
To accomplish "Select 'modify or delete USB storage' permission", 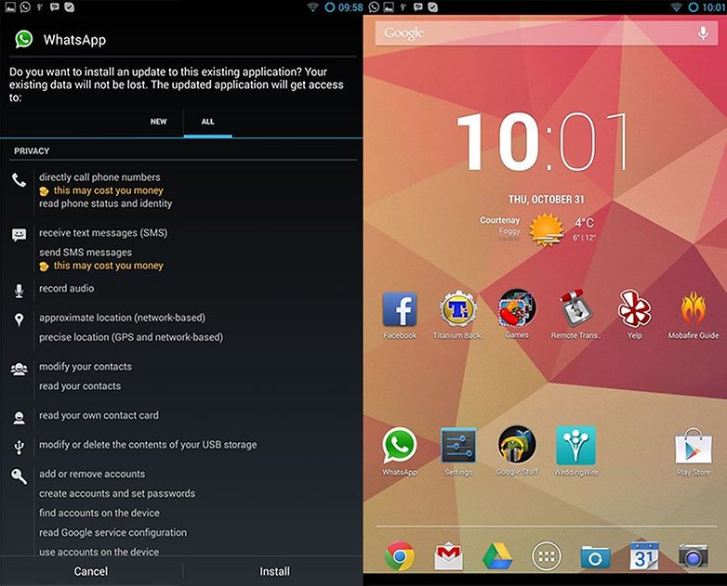I will click(x=148, y=445).
